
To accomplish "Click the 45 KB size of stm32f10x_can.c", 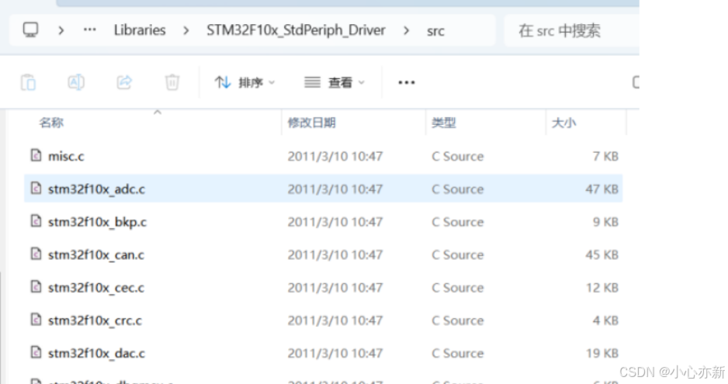I will (x=601, y=254).
